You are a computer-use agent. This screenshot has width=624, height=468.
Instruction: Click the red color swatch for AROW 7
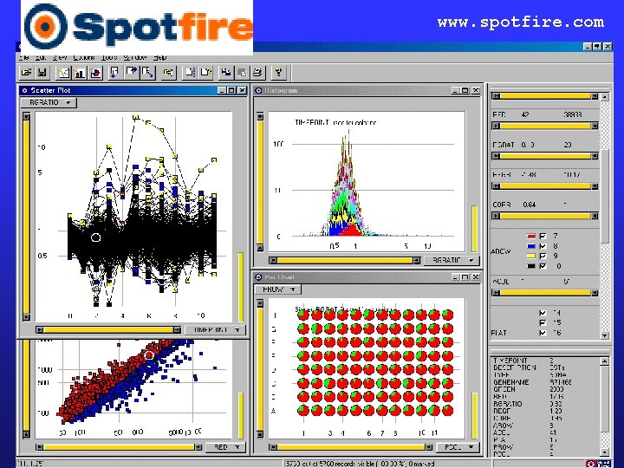(531, 237)
